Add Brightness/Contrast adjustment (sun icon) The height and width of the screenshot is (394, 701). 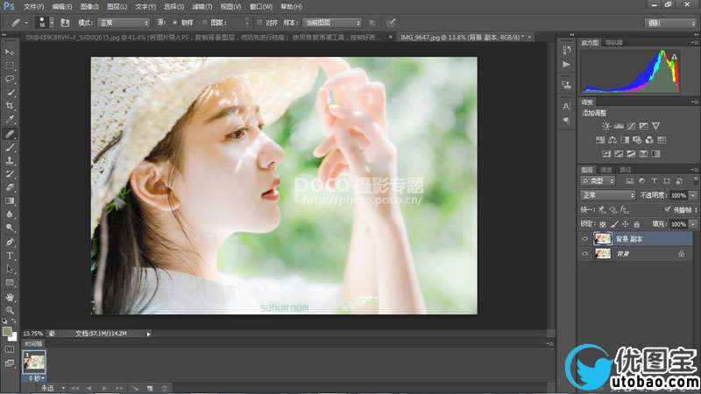(605, 126)
